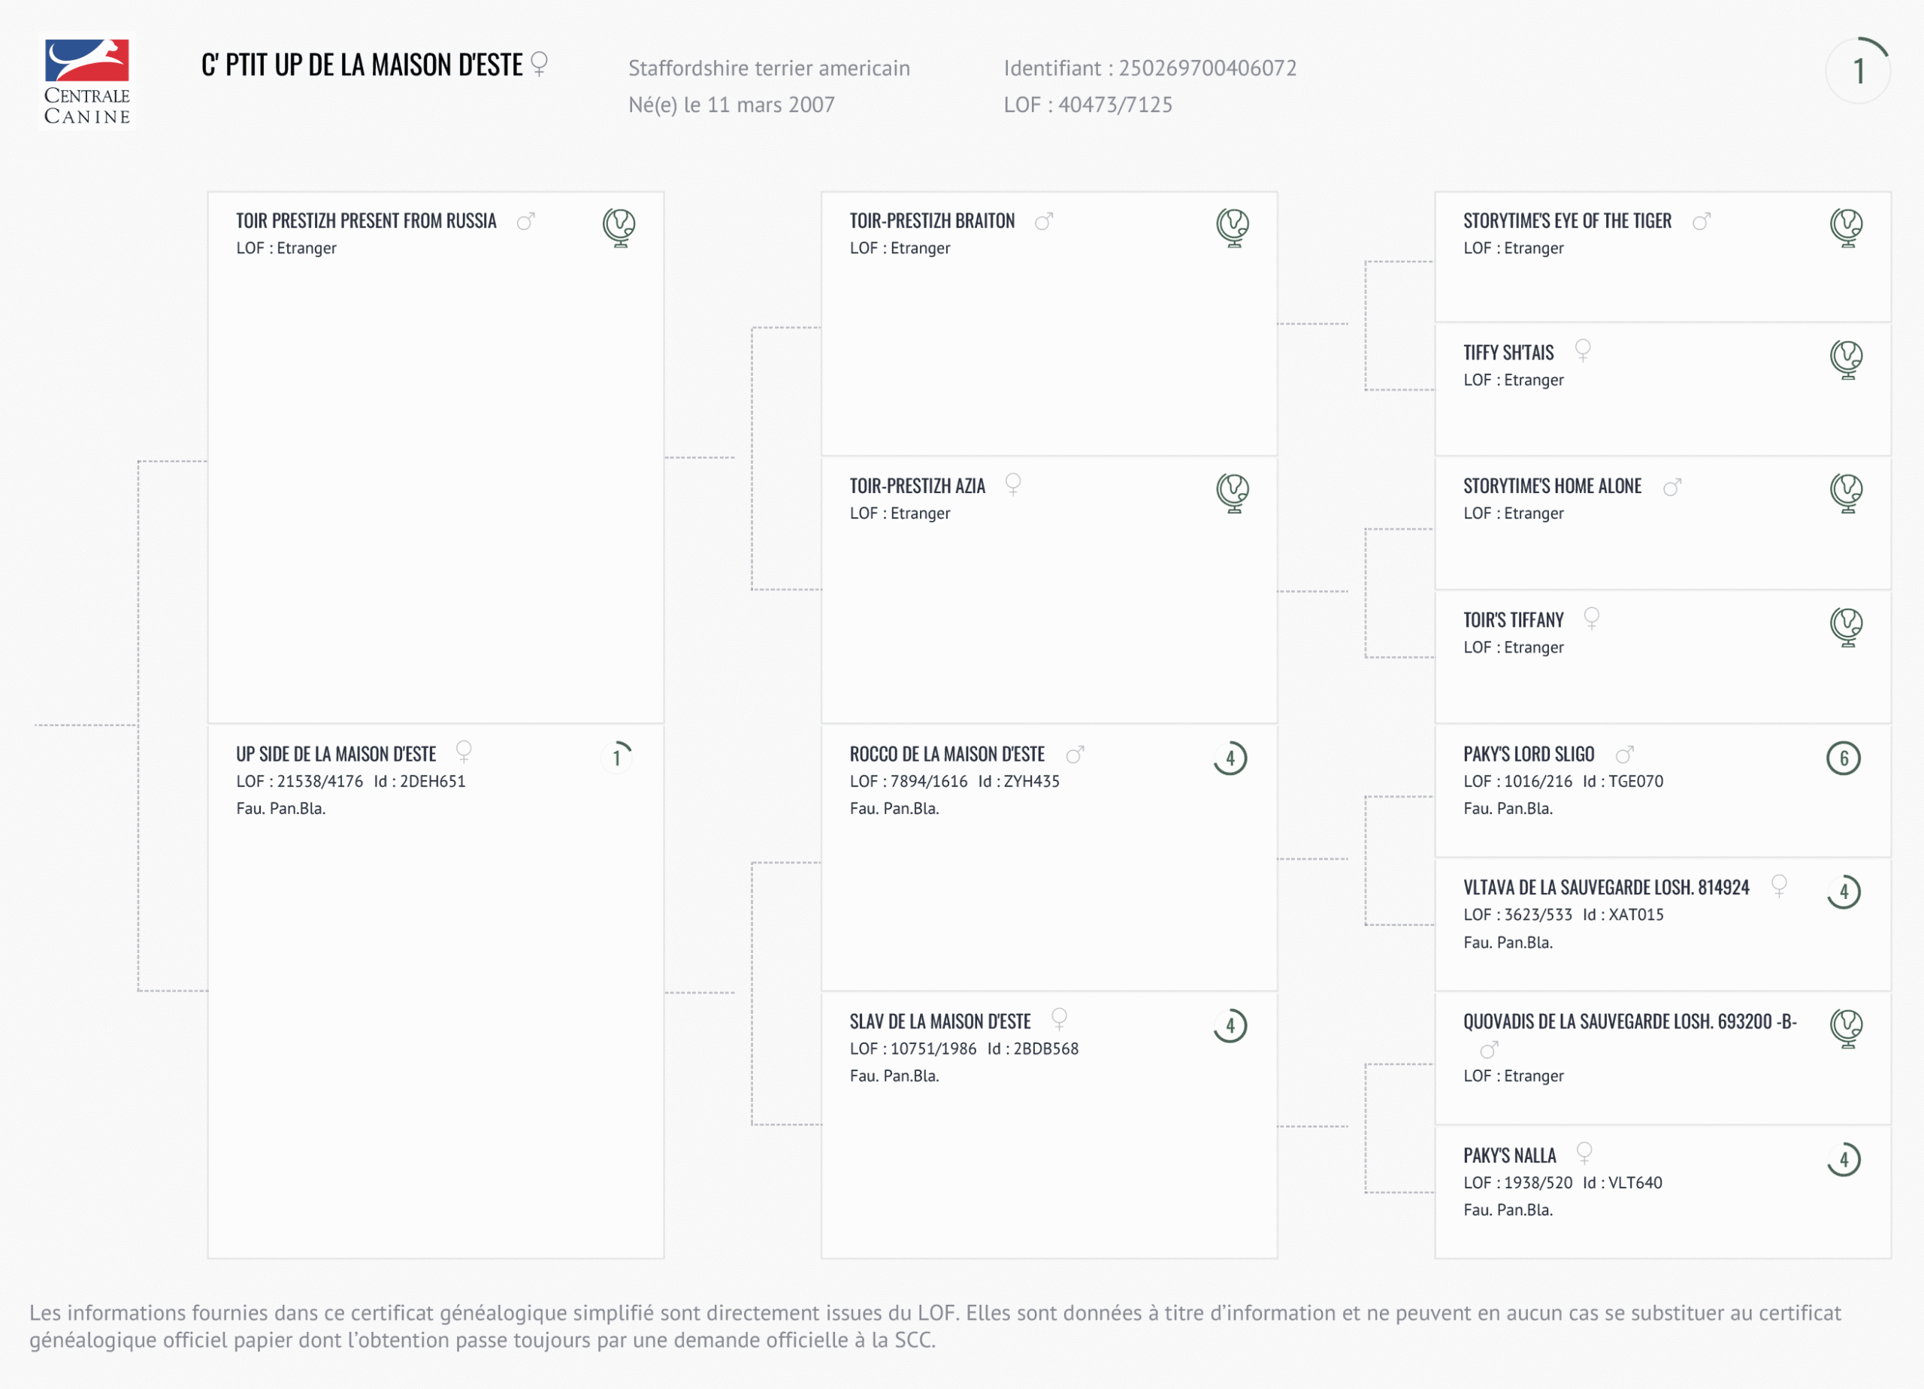This screenshot has width=1924, height=1389.
Task: Click the globe icon on Toir-Prestizh Braiton card
Action: click(x=1233, y=228)
